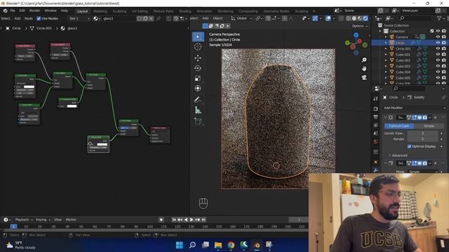Switch to rendered viewport shading icon
449x252 pixels.
pyautogui.click(x=366, y=18)
